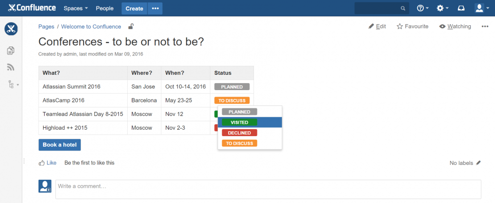The height and width of the screenshot is (203, 495).
Task: Expand the page tree sidebar dropdown
Action: click(x=13, y=85)
